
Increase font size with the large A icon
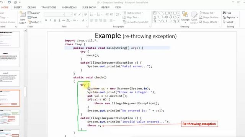click(75, 14)
